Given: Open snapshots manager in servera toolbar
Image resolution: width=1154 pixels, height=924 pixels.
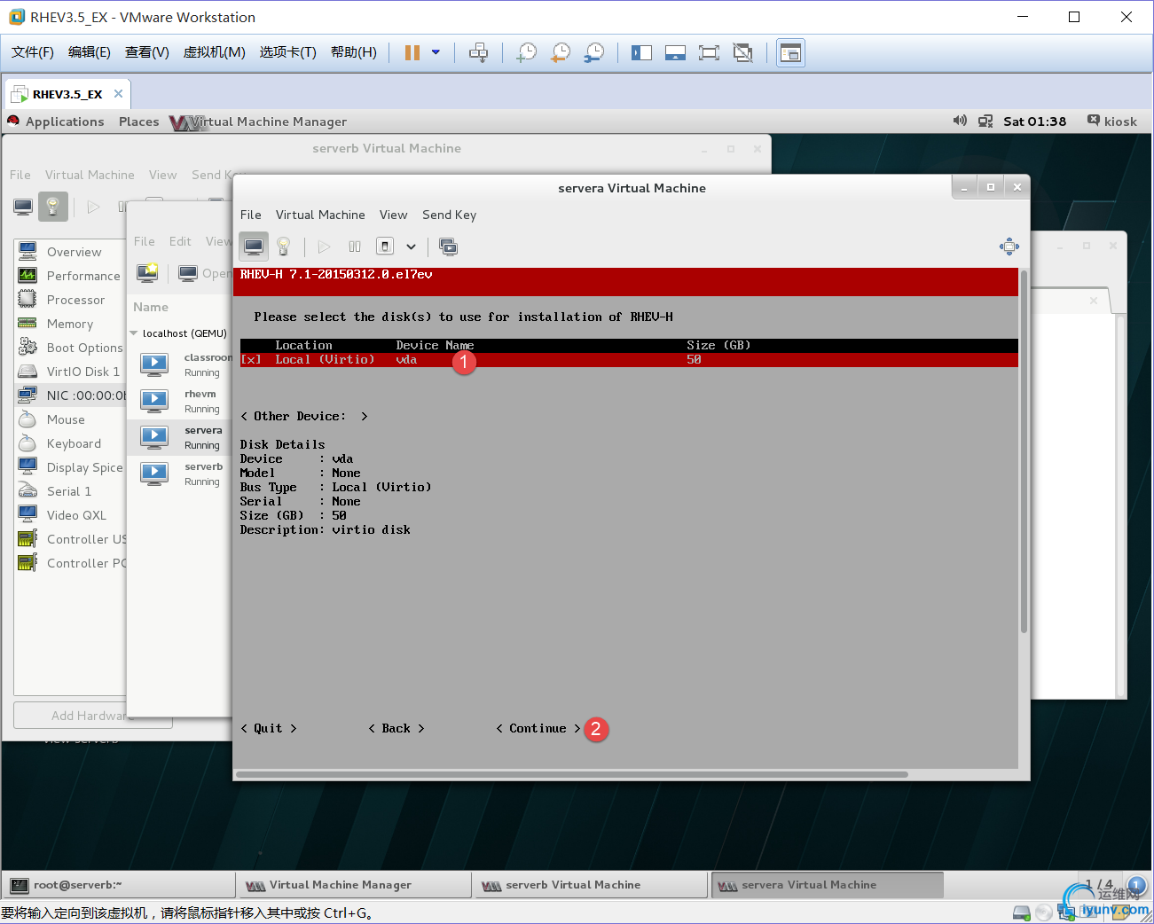Looking at the screenshot, I should [x=449, y=247].
